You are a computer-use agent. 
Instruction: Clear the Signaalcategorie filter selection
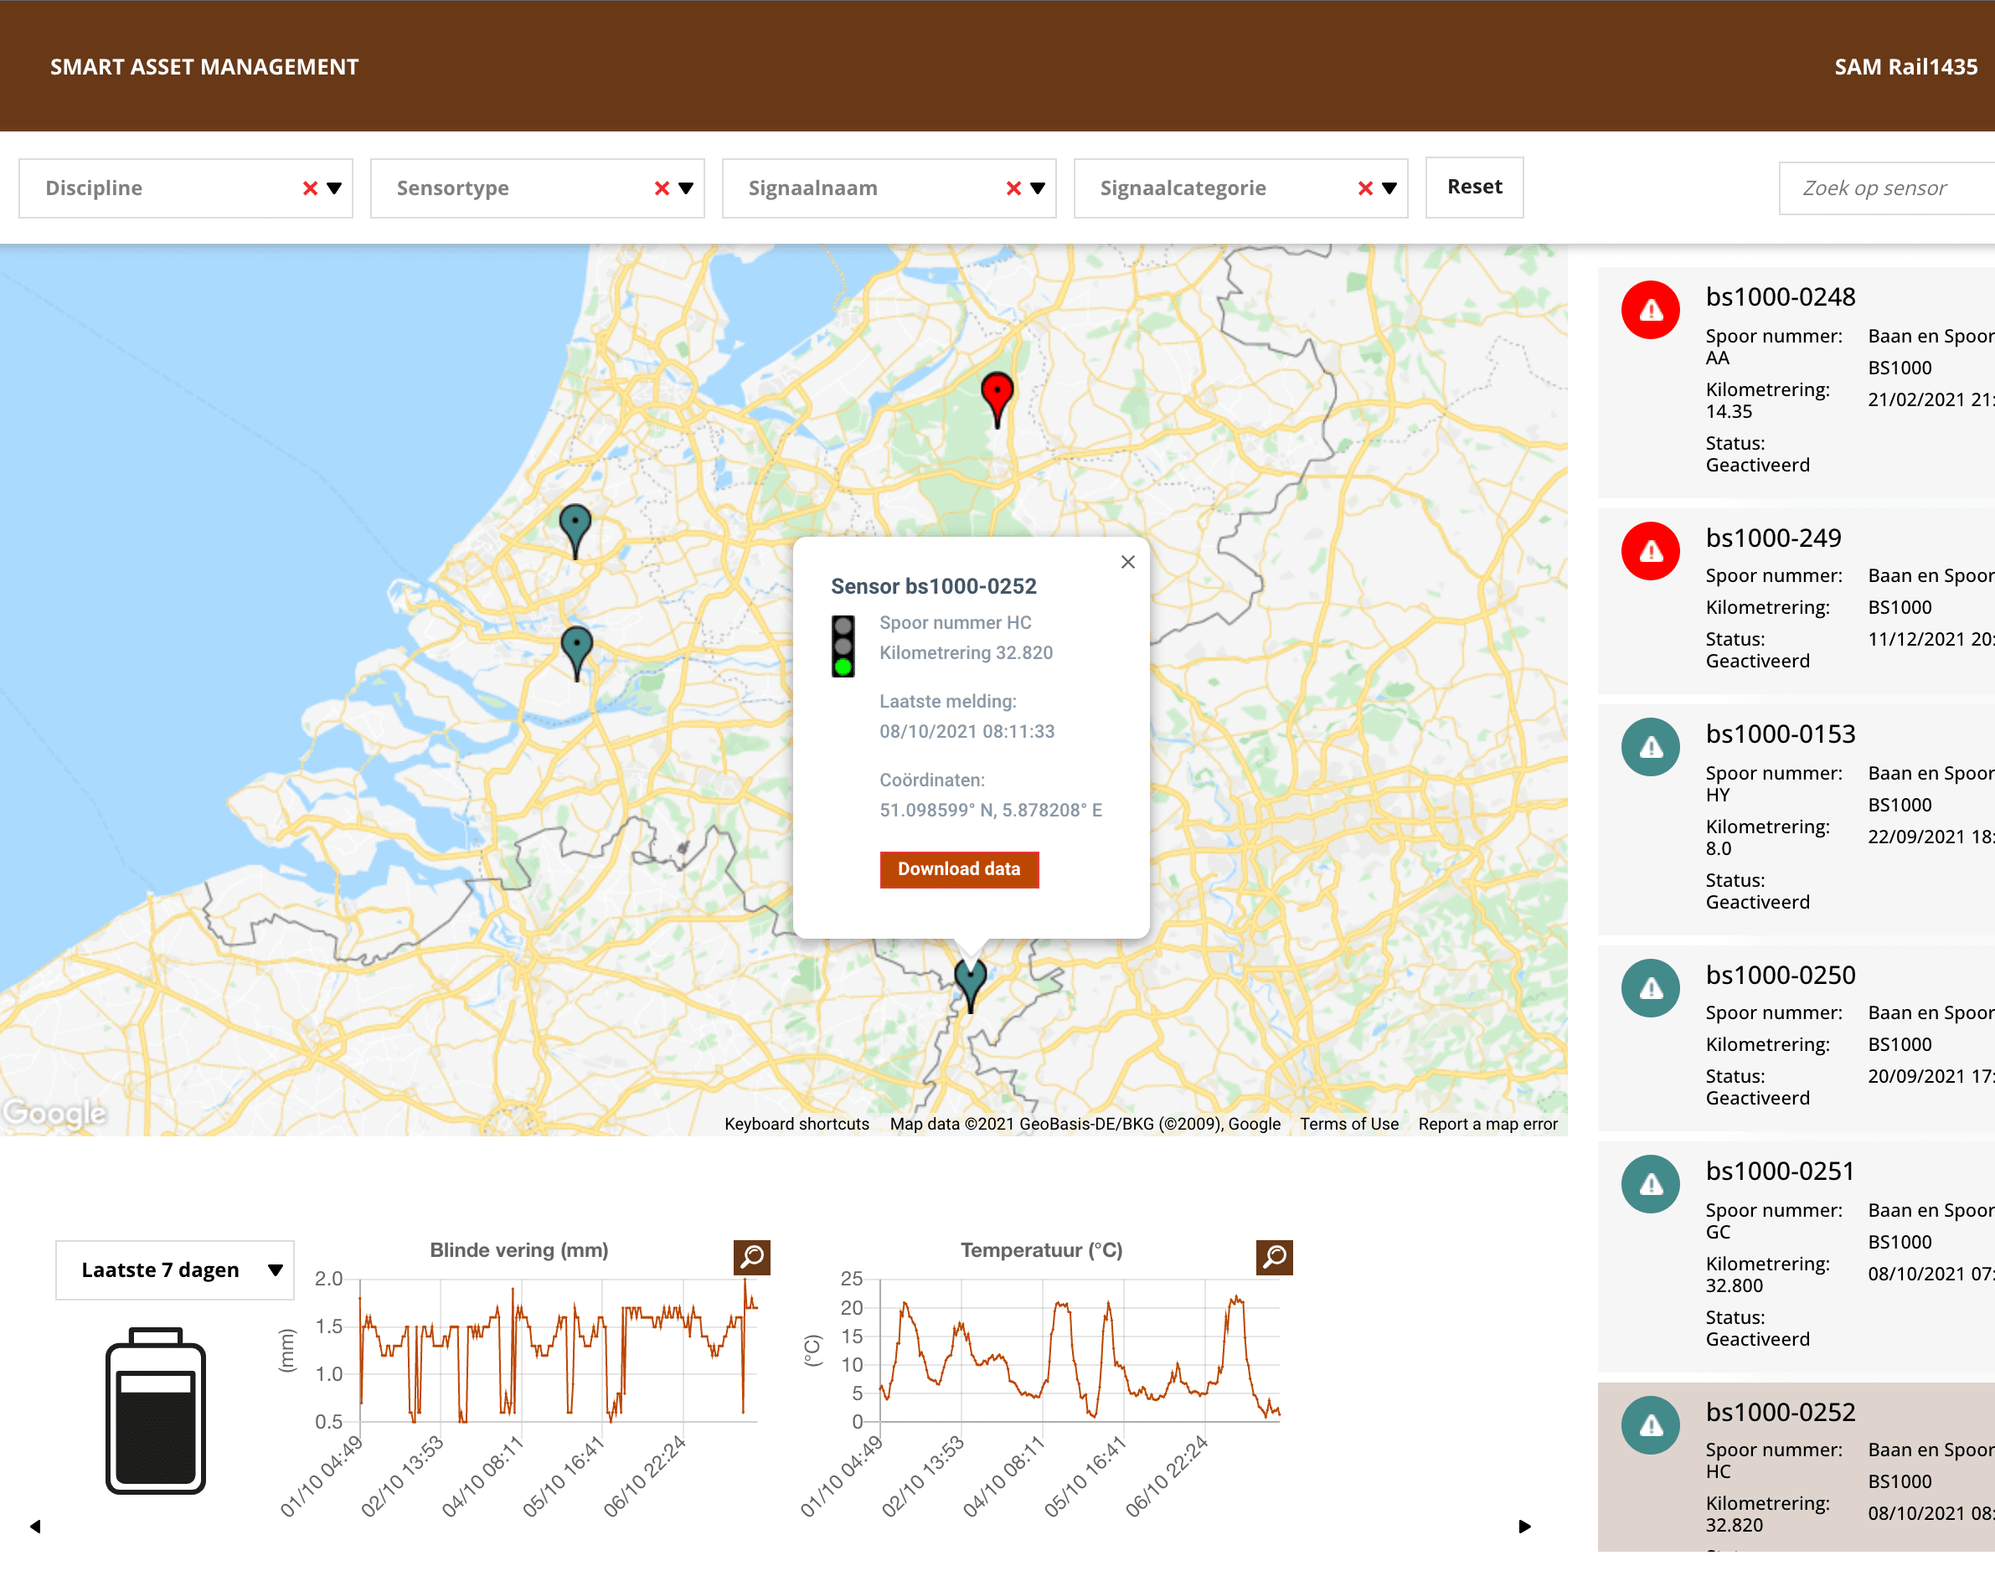tap(1365, 188)
